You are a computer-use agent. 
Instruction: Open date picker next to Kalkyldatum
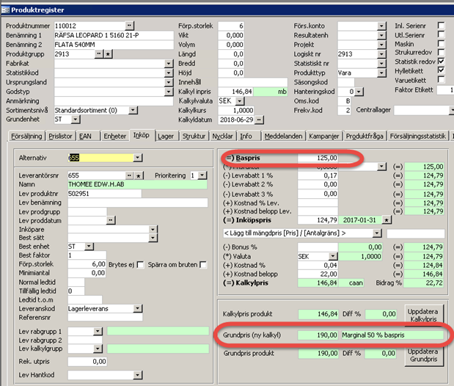click(259, 120)
